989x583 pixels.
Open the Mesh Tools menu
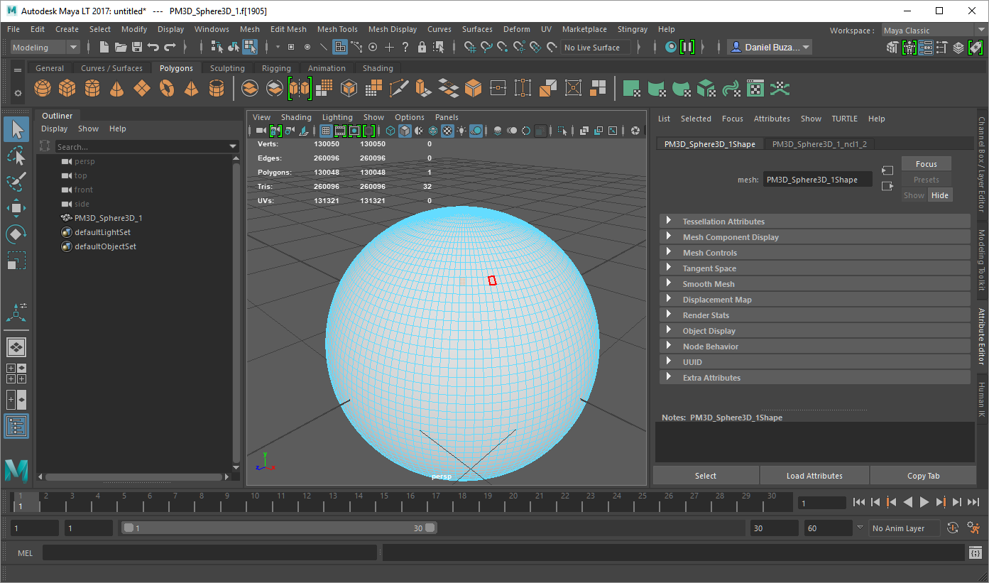(x=337, y=29)
